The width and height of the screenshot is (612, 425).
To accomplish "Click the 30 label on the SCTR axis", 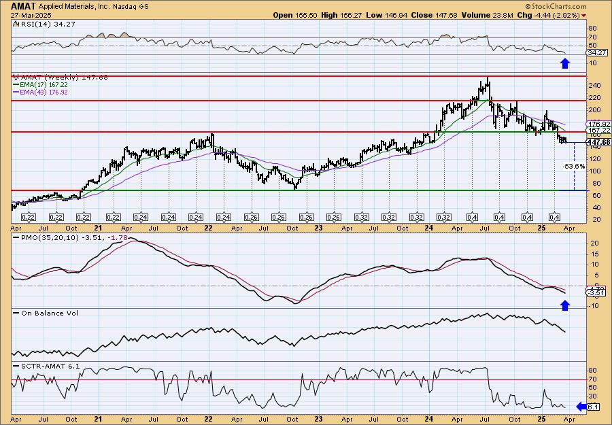I will [x=593, y=396].
